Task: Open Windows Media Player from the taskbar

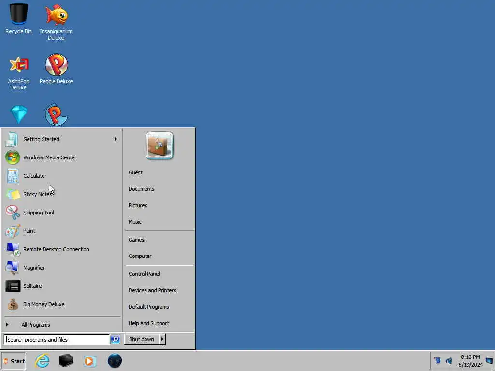Action: (89, 361)
